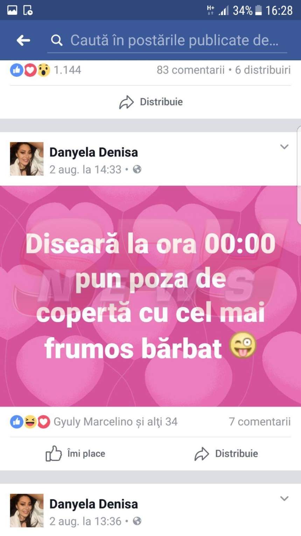
Task: Tap the image notification icon in status bar
Action: [x=12, y=10]
